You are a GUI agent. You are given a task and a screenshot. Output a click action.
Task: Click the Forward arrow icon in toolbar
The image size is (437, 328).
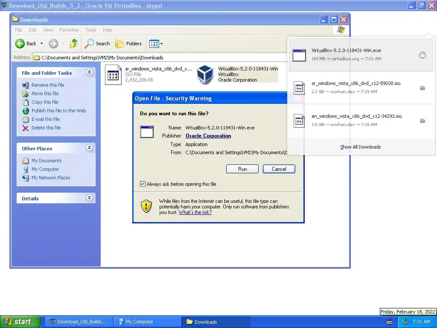pos(53,44)
